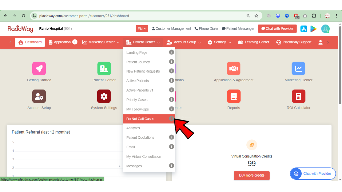Screen dimensions: 342x192
Task: Open the Getting Started section icon
Action: pyautogui.click(x=39, y=68)
